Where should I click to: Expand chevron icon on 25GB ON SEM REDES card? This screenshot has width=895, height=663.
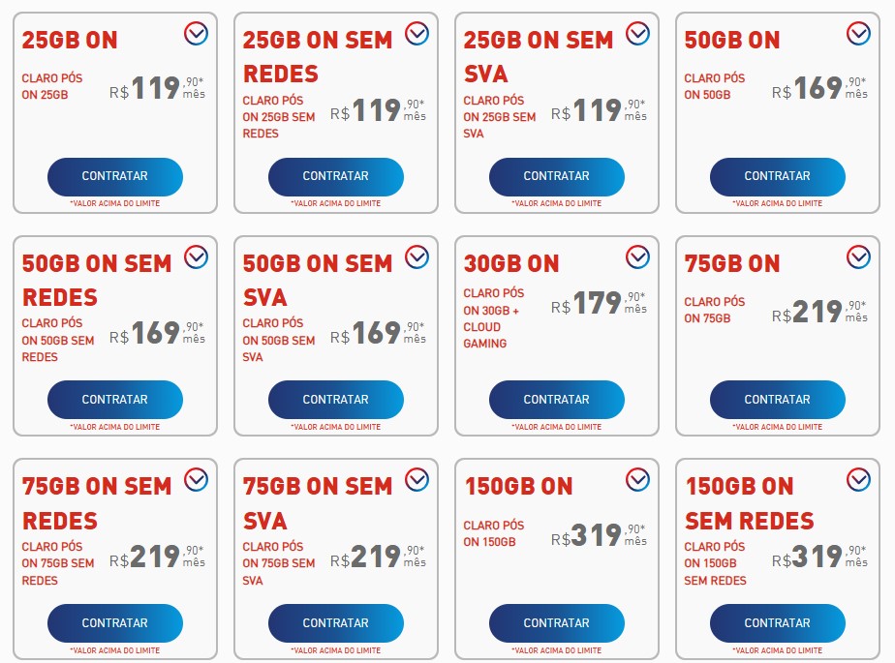click(417, 34)
